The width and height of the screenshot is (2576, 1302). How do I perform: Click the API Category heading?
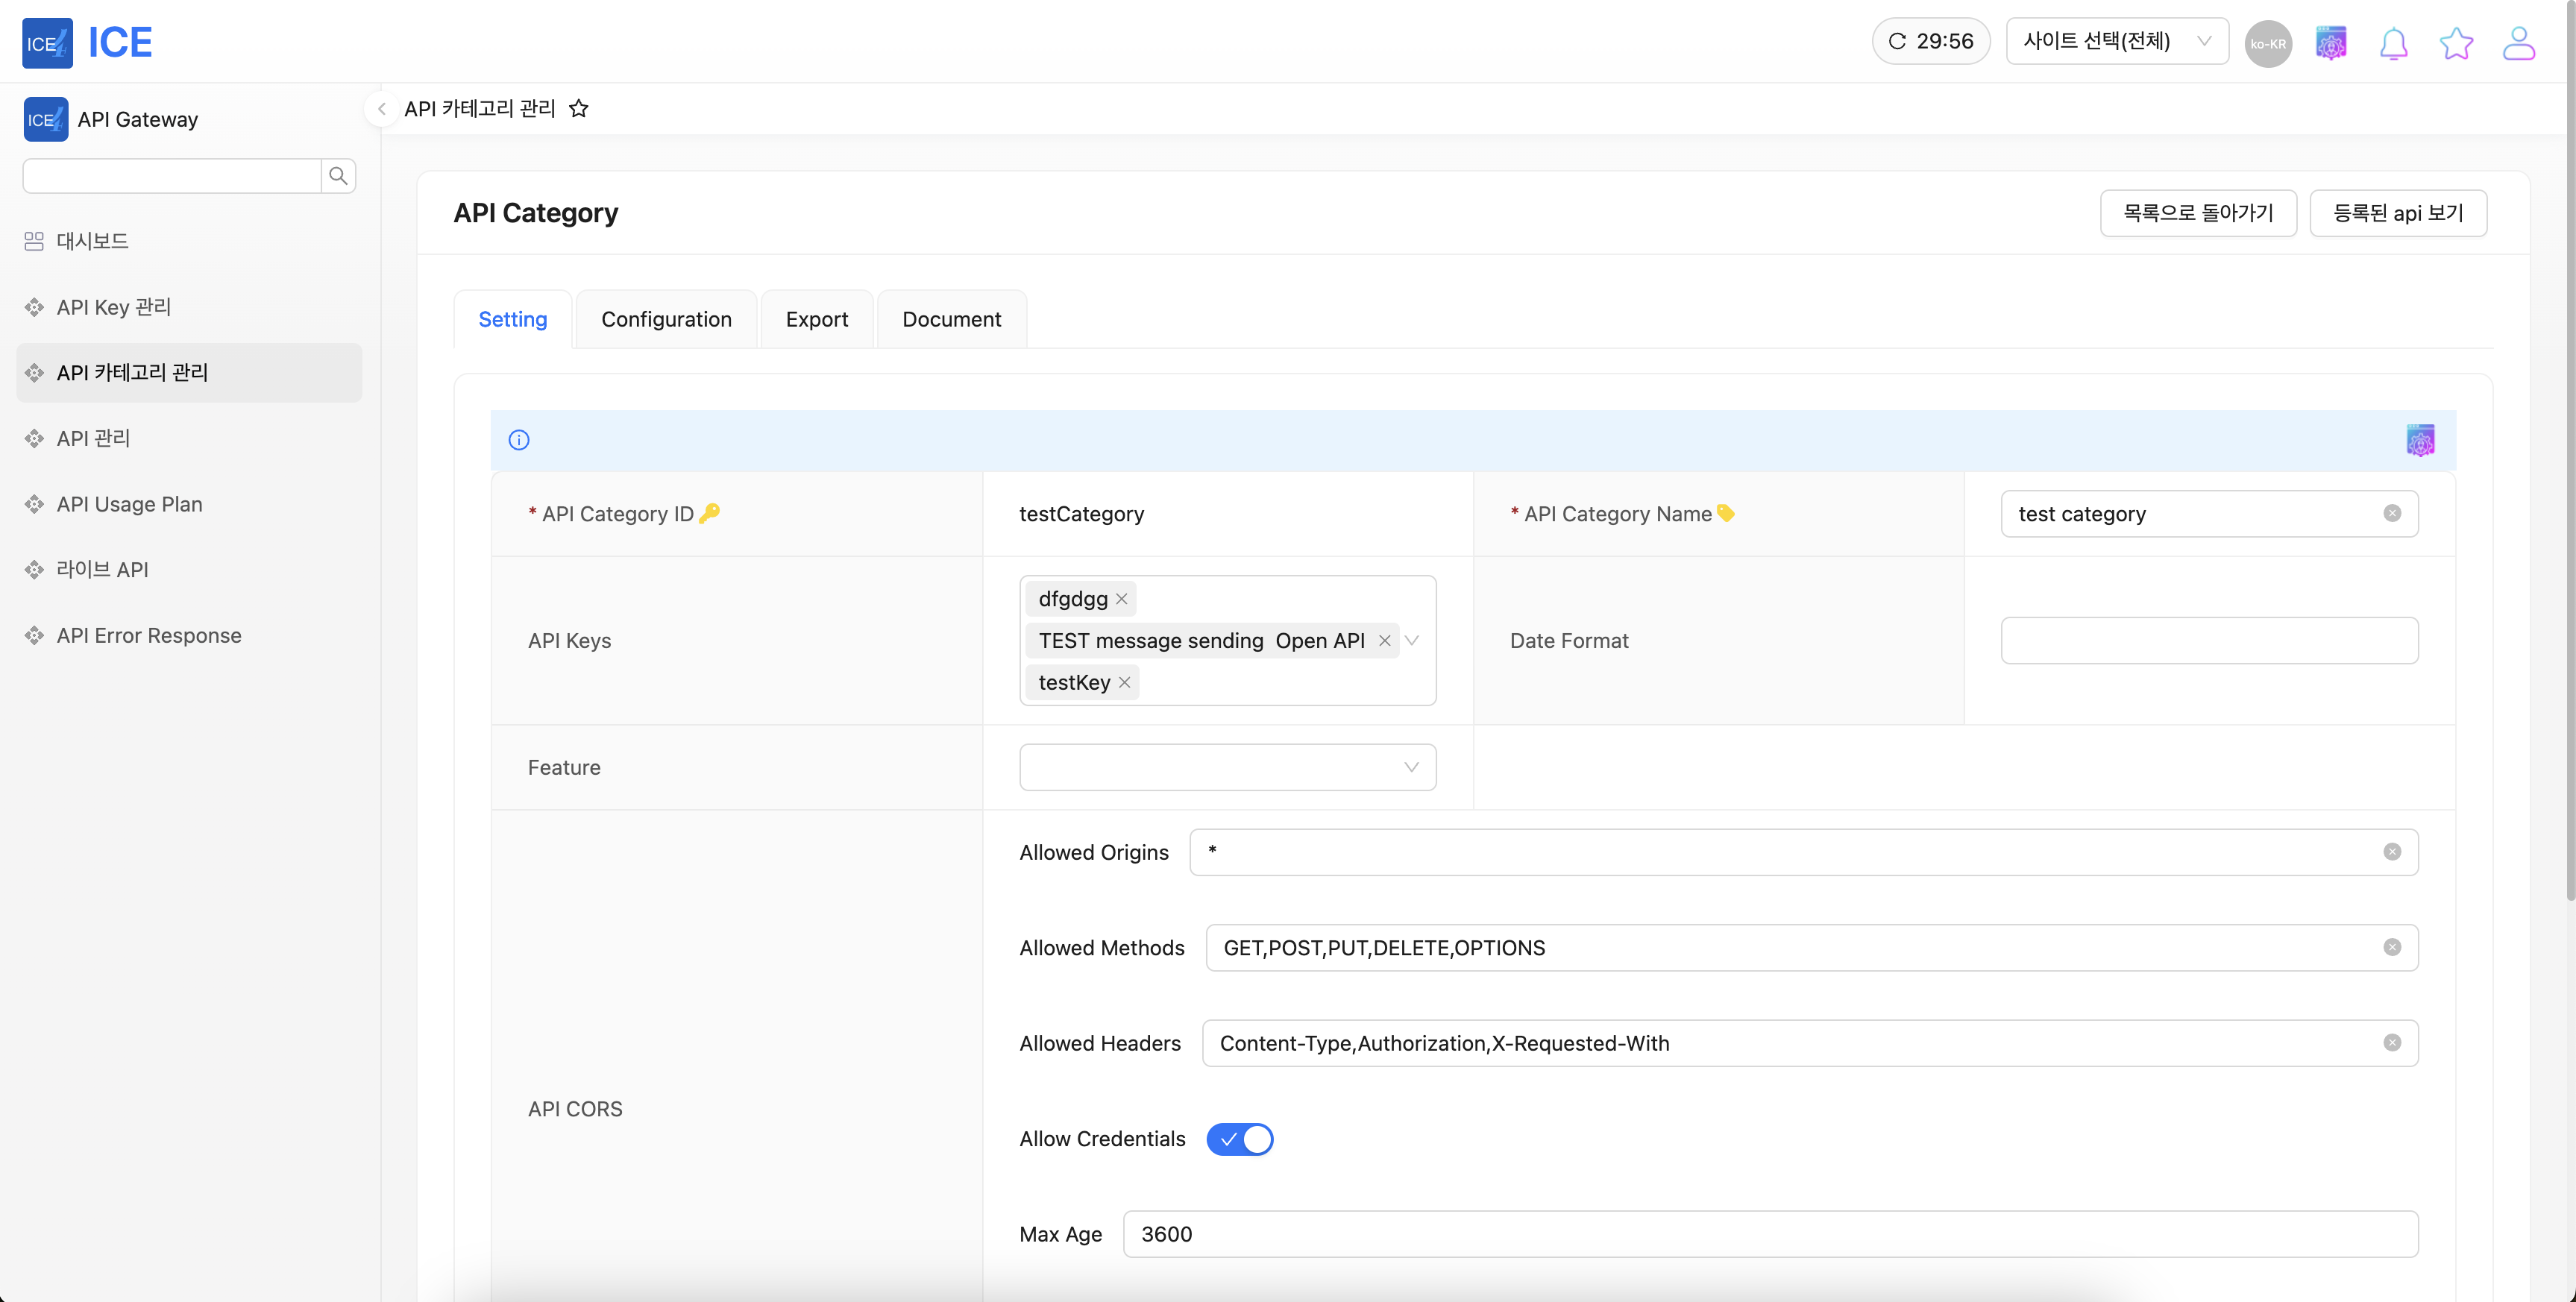(535, 213)
